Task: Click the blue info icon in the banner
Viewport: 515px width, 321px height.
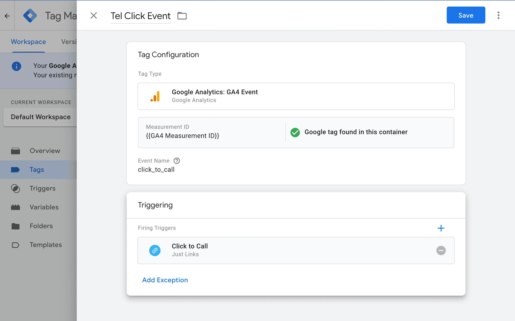Action: [x=16, y=66]
